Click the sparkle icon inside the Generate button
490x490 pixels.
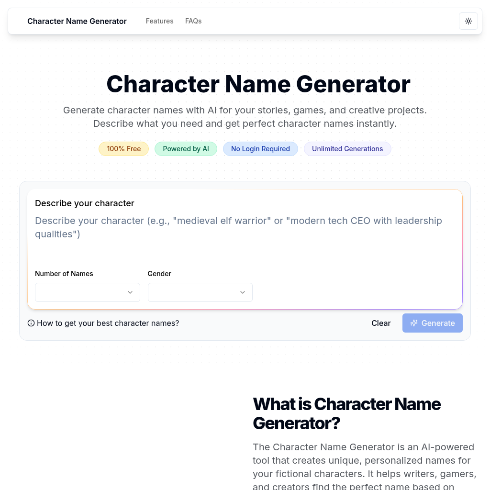click(x=414, y=323)
